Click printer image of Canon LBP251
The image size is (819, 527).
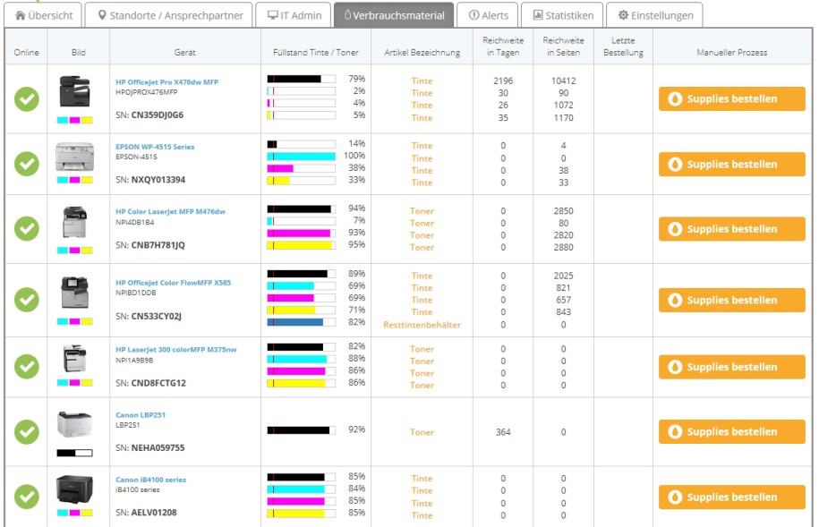click(74, 423)
